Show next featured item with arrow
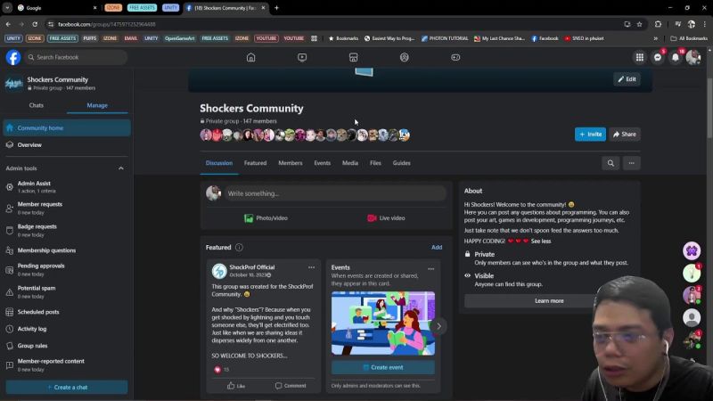 tap(438, 326)
